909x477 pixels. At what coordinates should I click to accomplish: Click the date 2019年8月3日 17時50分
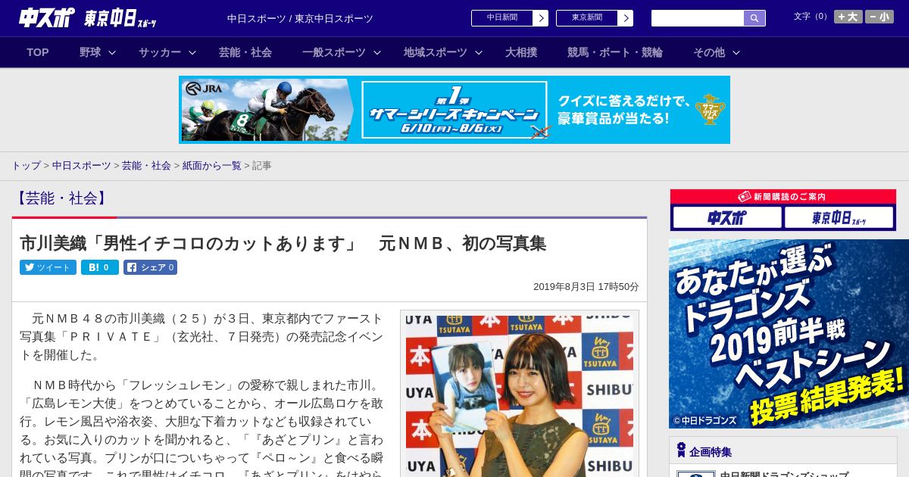[x=586, y=287]
